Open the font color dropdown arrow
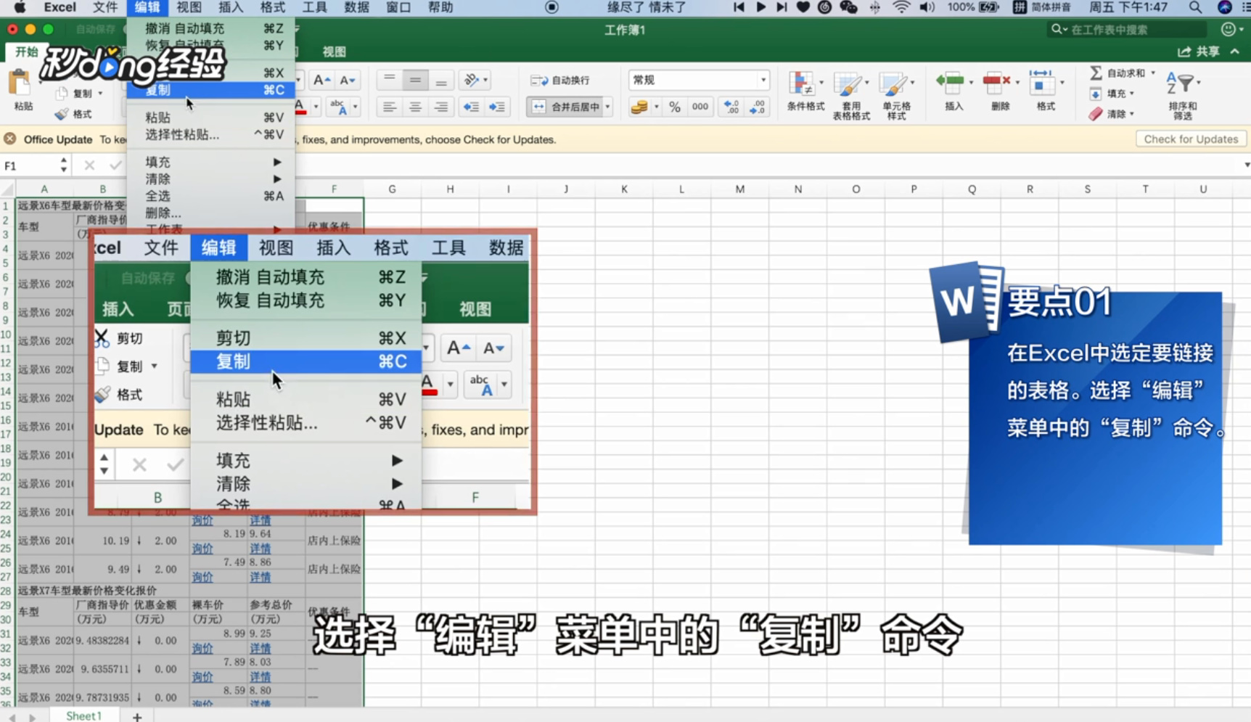Screen dimensions: 1251x722 click(316, 107)
